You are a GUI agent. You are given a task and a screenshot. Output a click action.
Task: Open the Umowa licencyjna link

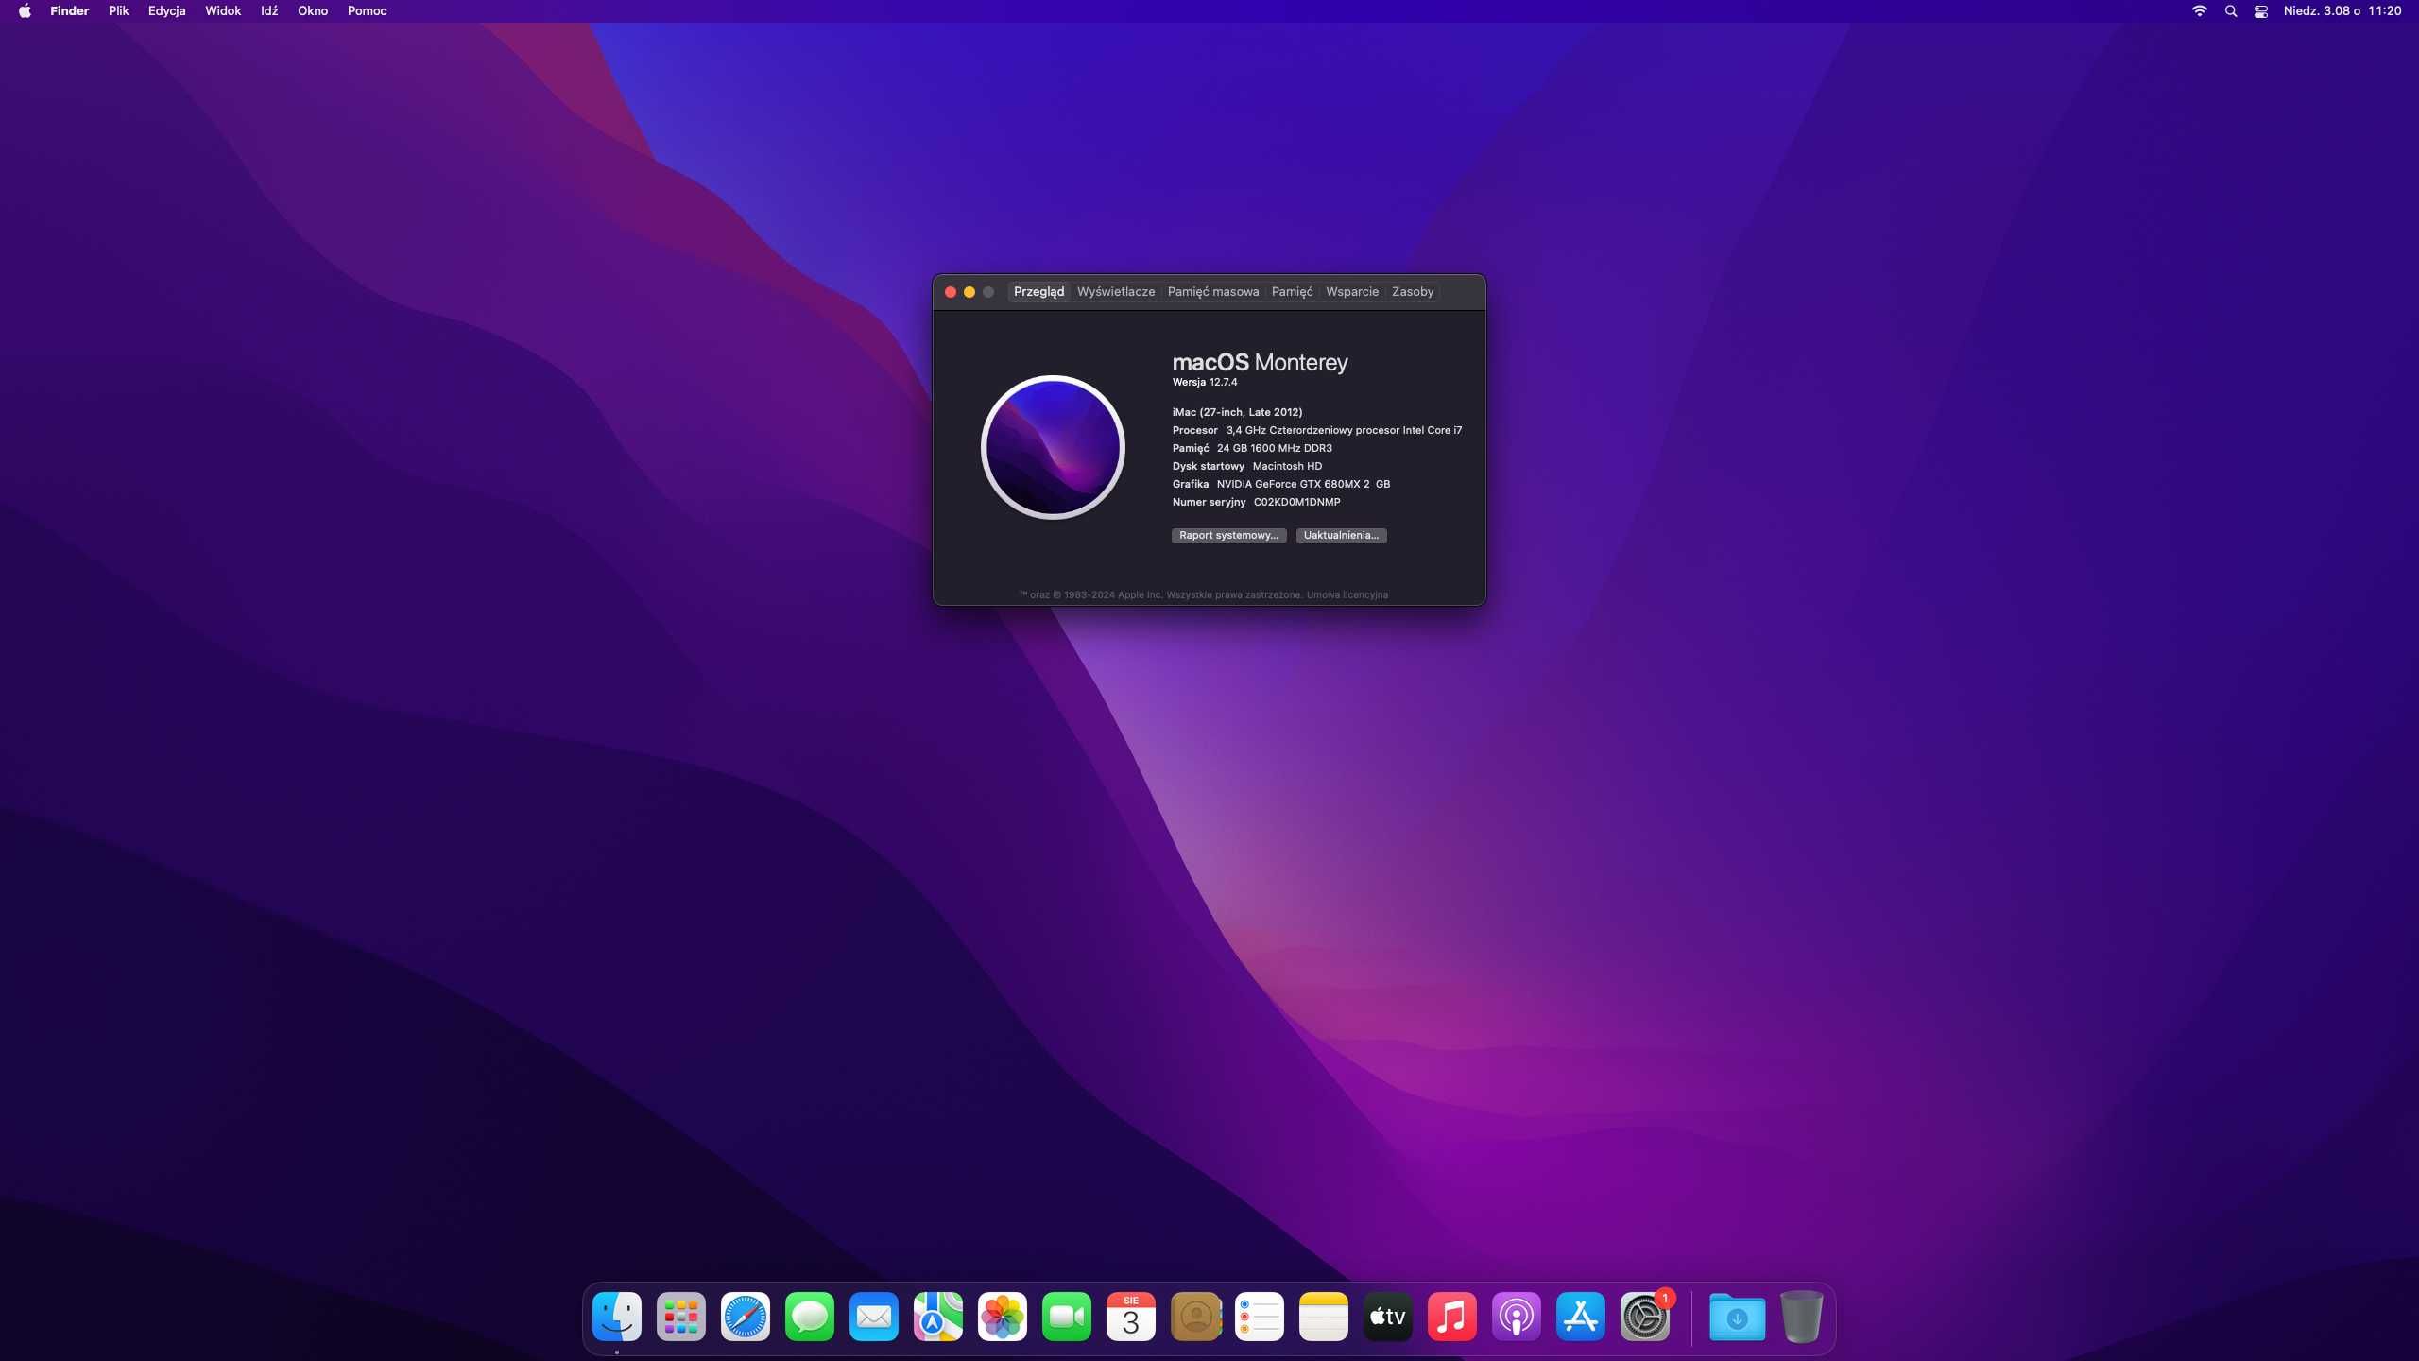point(1347,594)
